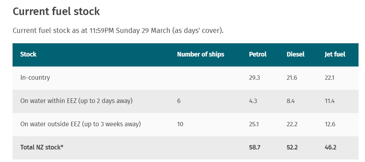Image resolution: width=365 pixels, height=162 pixels.
Task: Select the total diesel value 52.2
Action: point(292,147)
